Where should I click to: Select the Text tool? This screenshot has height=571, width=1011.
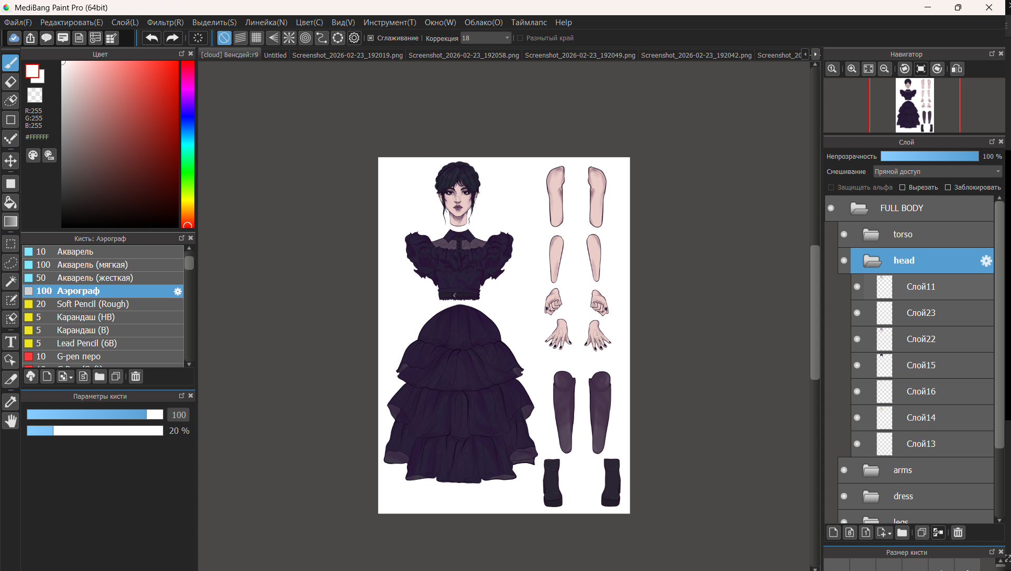[x=10, y=342]
